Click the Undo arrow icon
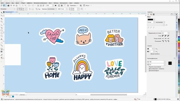 (x=29, y=6)
